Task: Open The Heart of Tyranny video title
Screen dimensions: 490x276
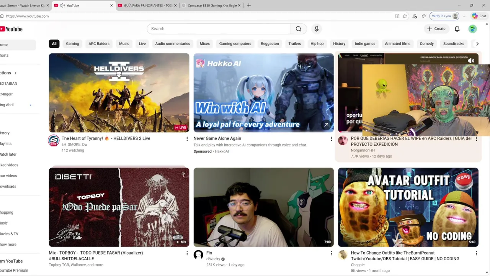Action: coord(106,138)
